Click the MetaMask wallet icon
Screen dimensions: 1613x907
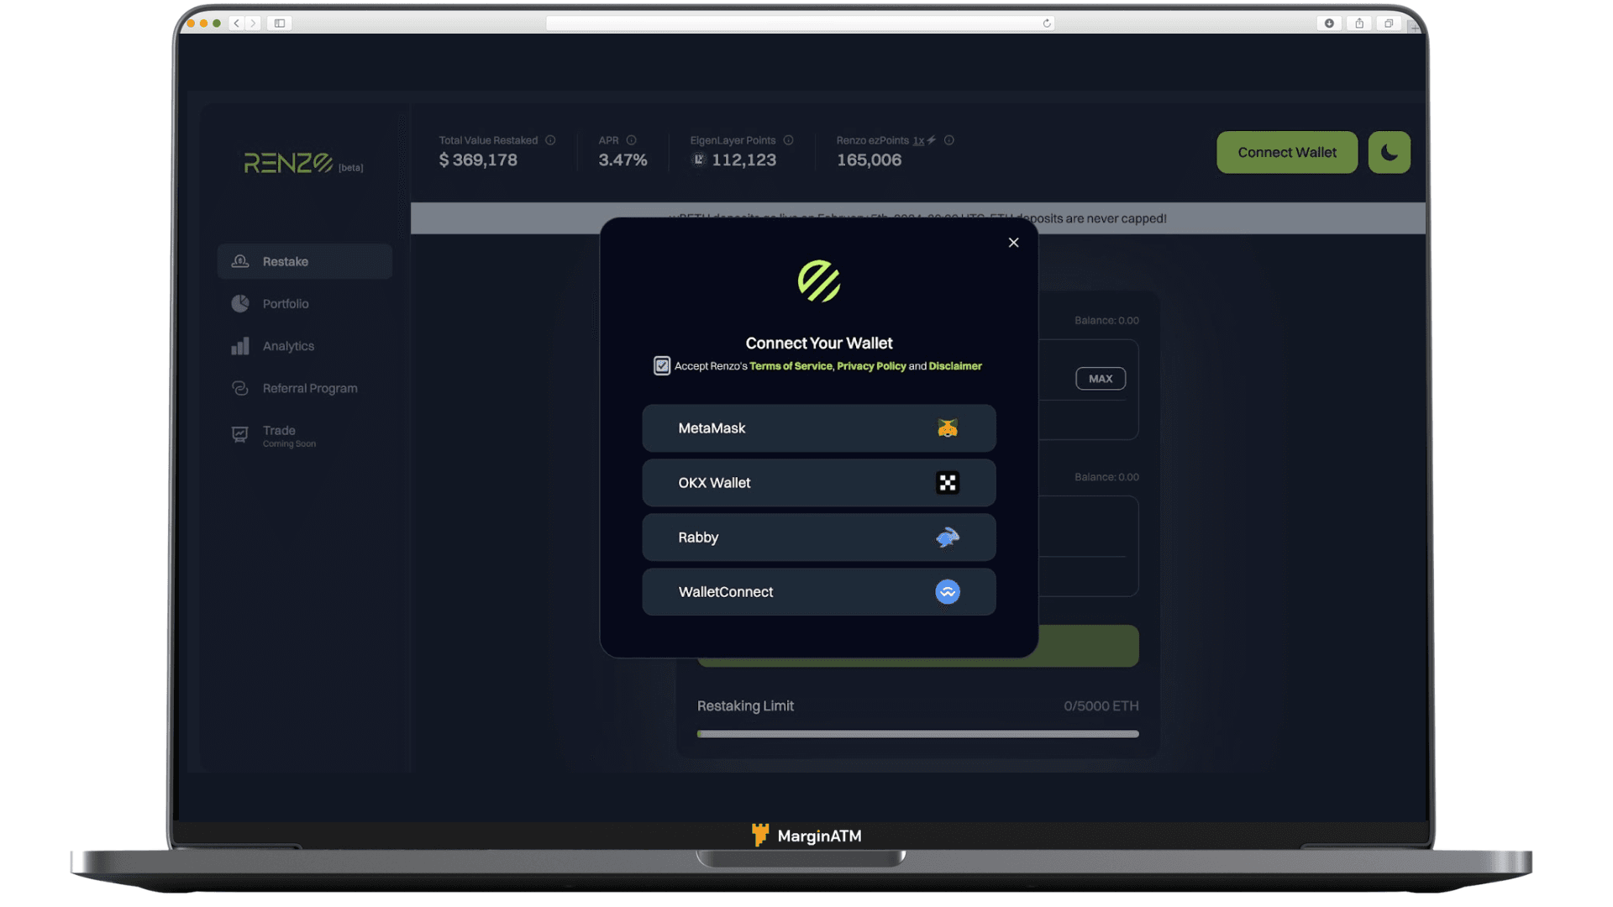[x=947, y=427]
